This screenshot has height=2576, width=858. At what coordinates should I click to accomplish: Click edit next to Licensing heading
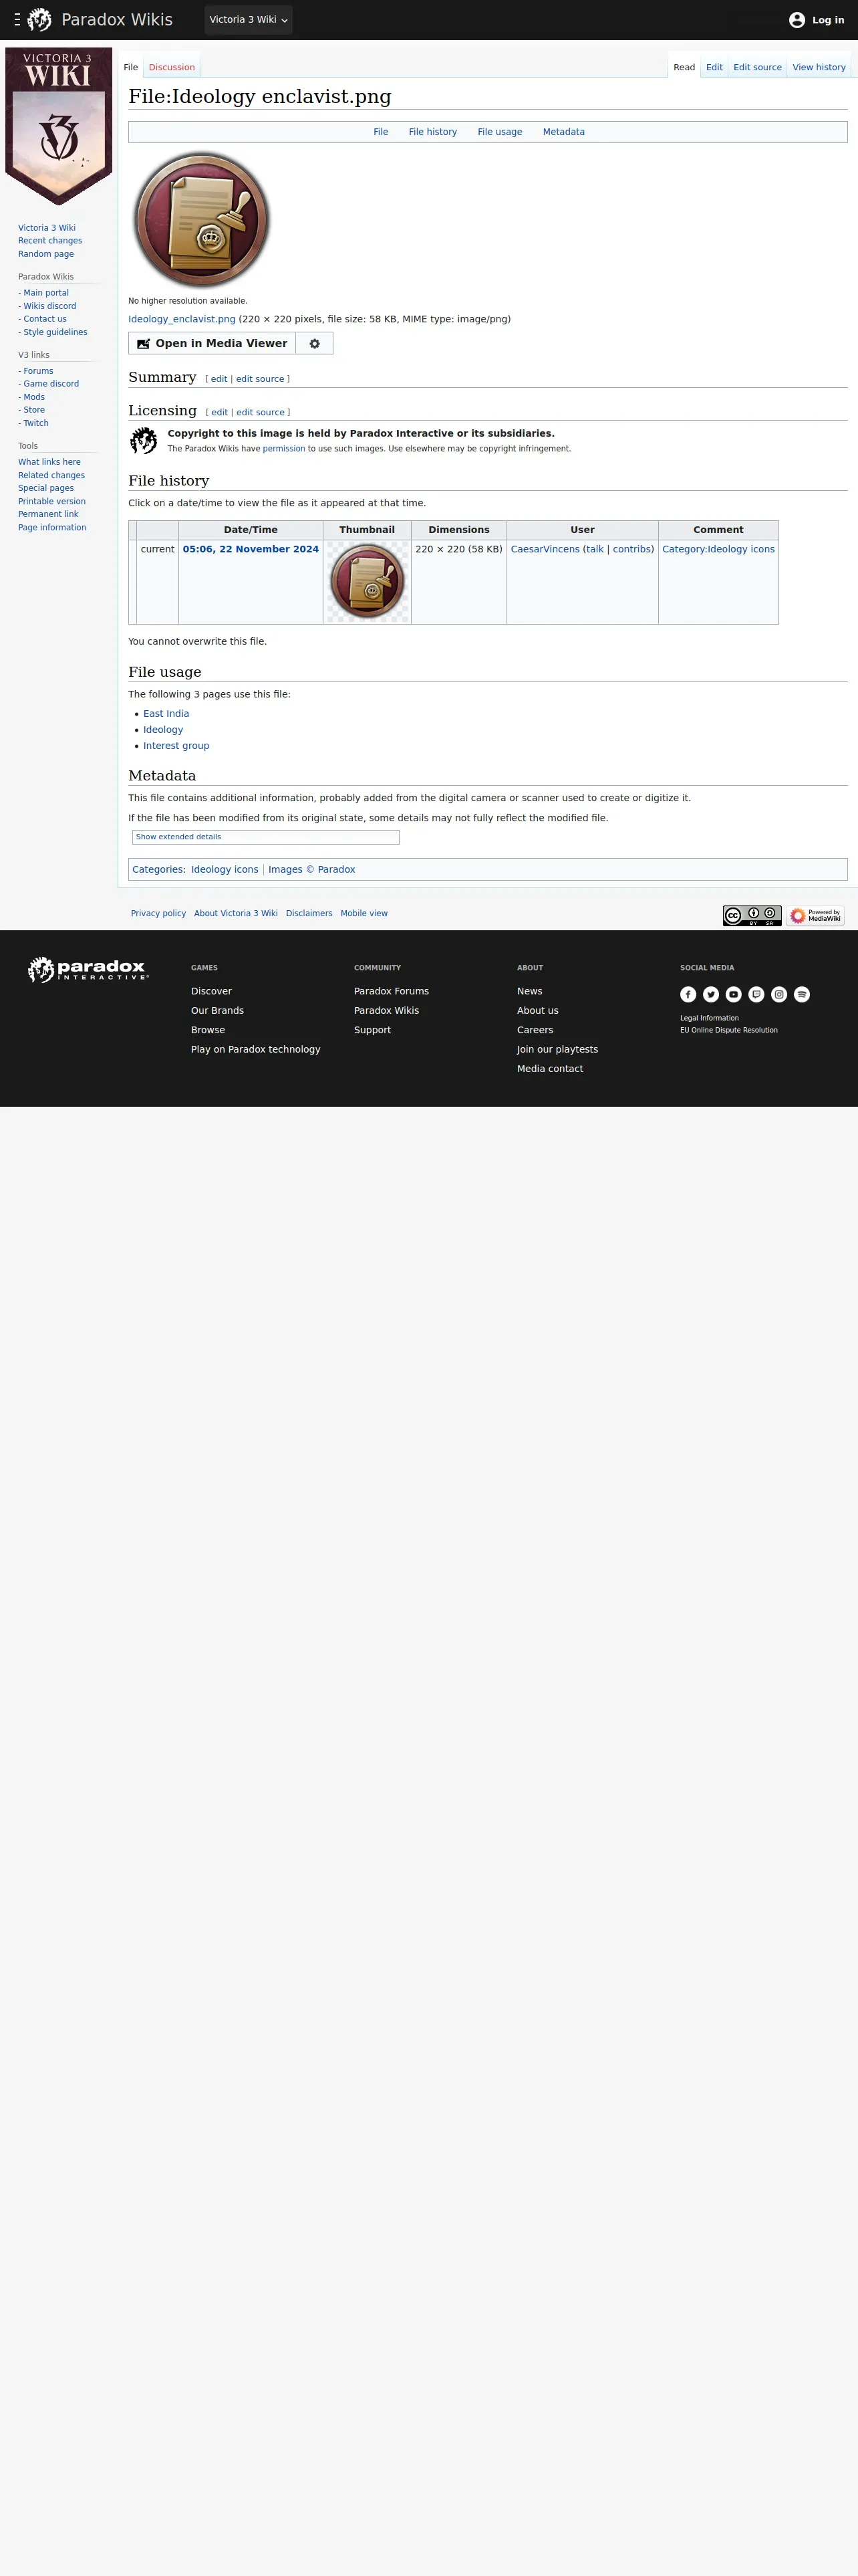coord(219,412)
